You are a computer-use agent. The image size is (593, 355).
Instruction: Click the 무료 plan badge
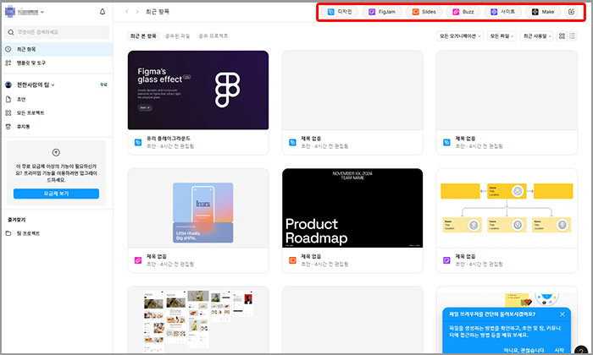point(103,85)
